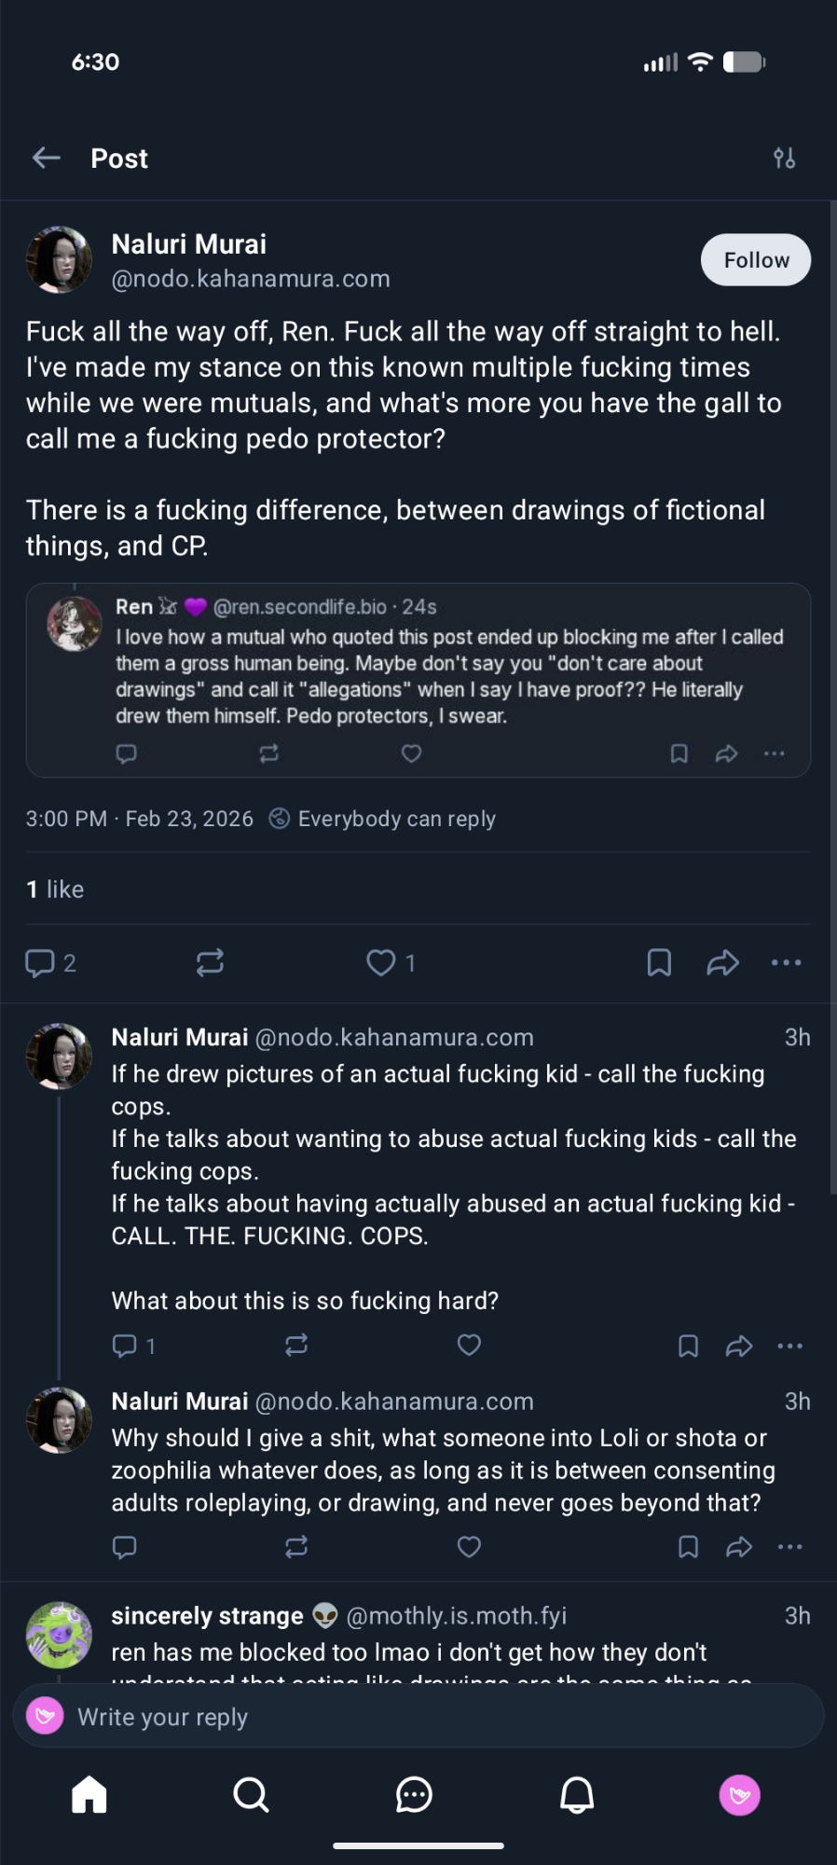This screenshot has height=1865, width=837.
Task: Open @nodo.kahanamura.com profile handle link
Action: 251,279
